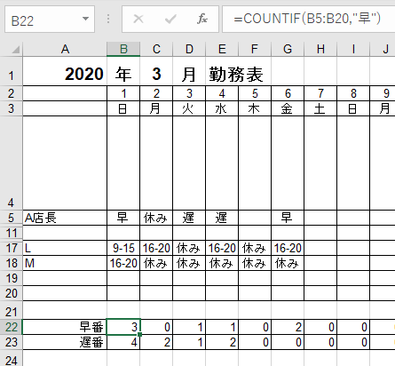Click the formula bar options dots handle
This screenshot has width=395, height=366.
point(108,20)
